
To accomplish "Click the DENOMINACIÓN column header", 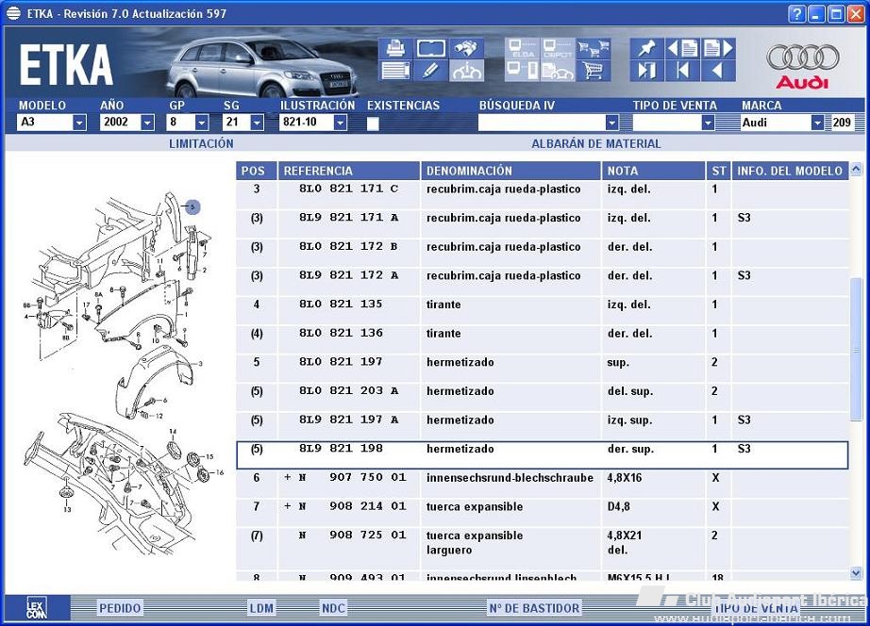I will pyautogui.click(x=511, y=171).
